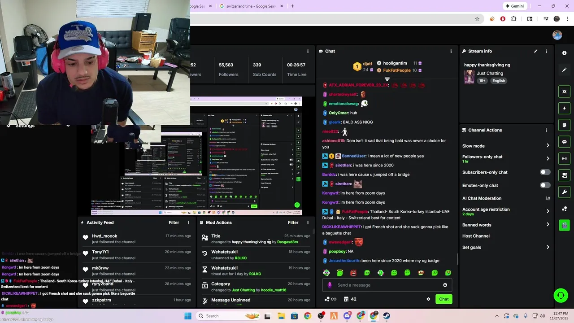The image size is (574, 323).
Task: Open a new Chrome tab
Action: pos(292,6)
